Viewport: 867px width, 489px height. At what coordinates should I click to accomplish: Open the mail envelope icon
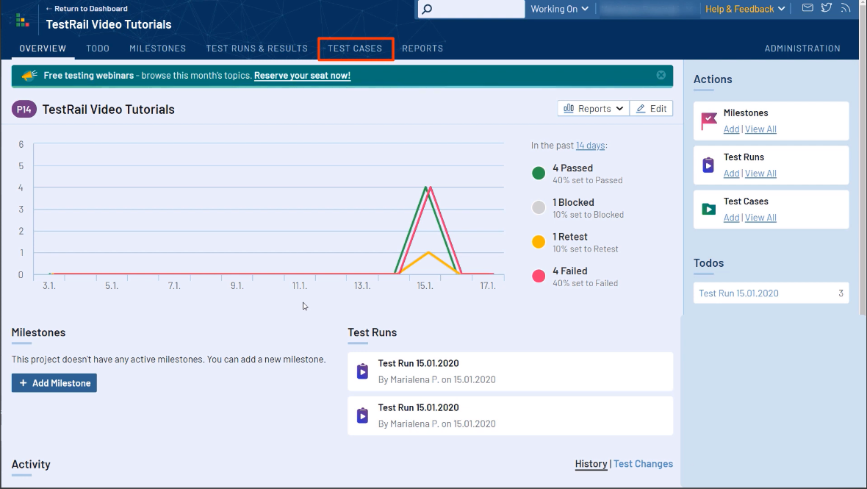[x=807, y=8]
